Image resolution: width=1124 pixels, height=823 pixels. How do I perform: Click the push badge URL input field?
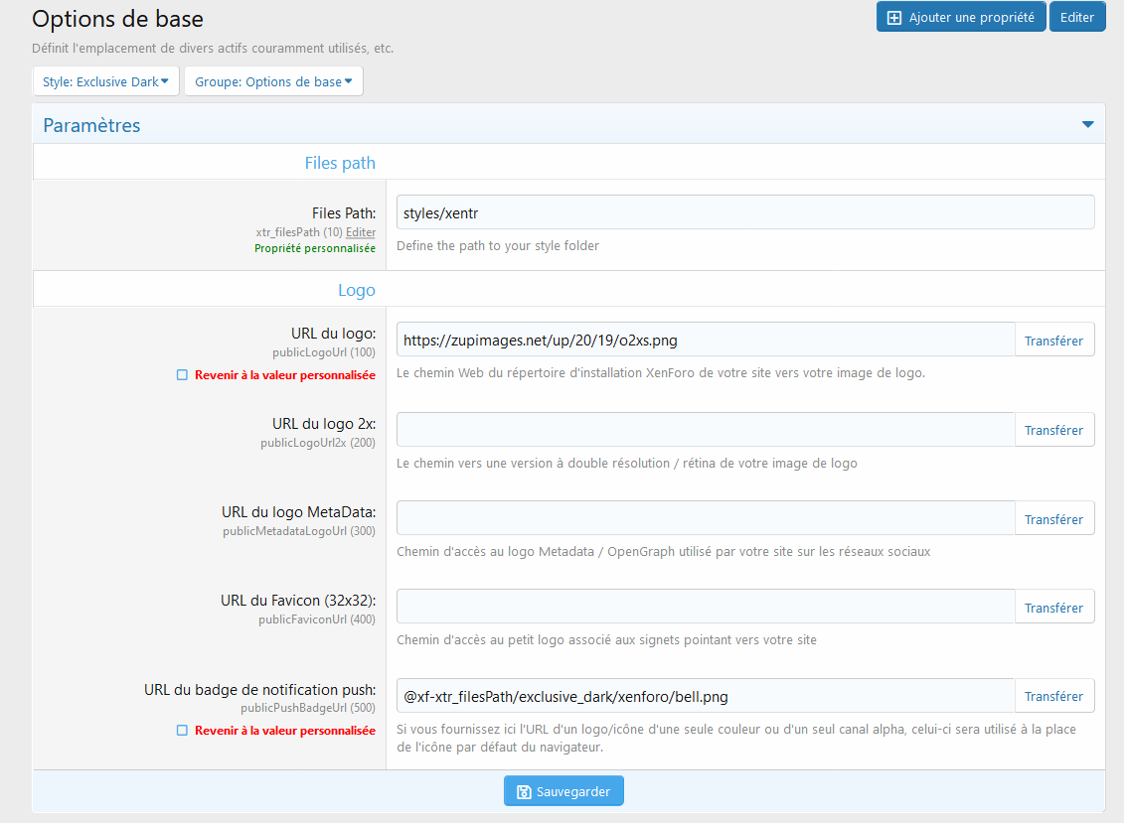point(706,696)
